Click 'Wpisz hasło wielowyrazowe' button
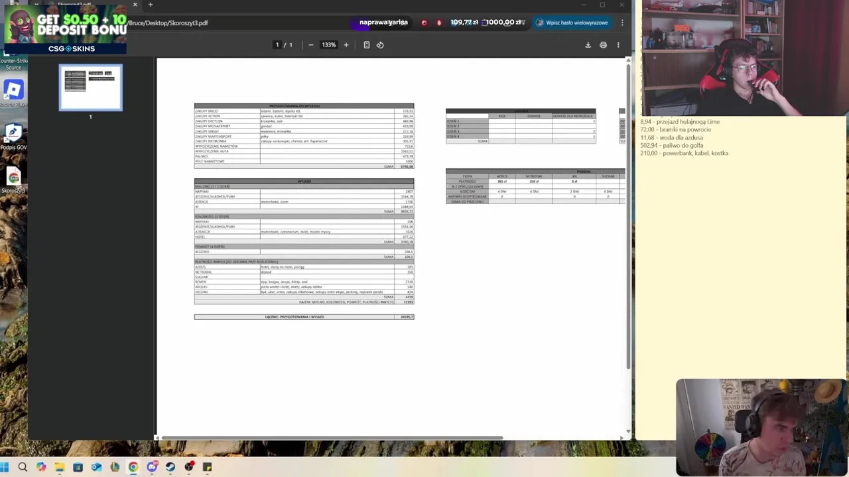 572,23
